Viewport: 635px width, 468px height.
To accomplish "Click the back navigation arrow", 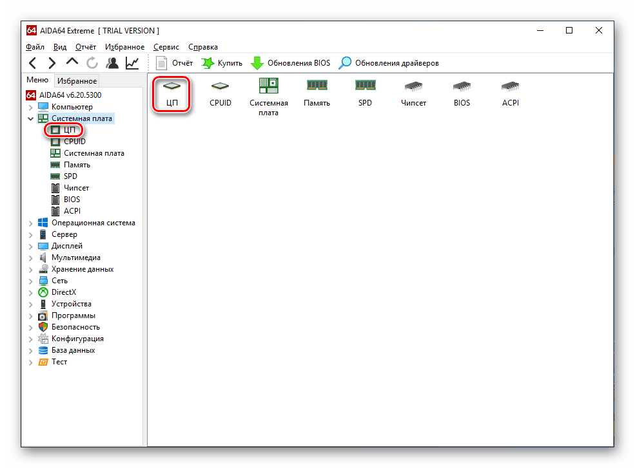I will tap(34, 63).
